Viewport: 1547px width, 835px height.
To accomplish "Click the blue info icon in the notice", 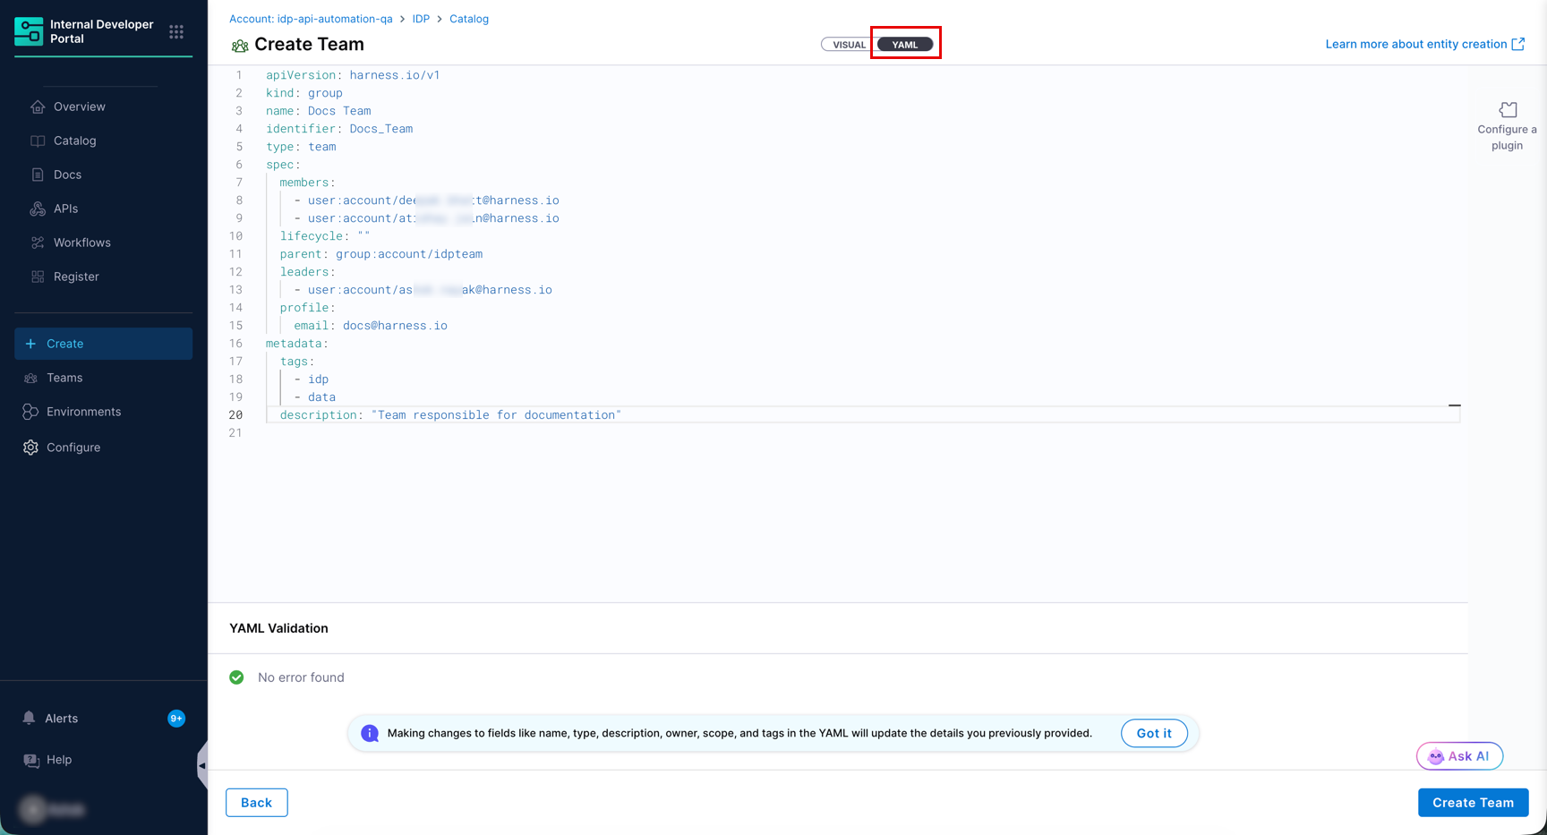I will (x=370, y=733).
